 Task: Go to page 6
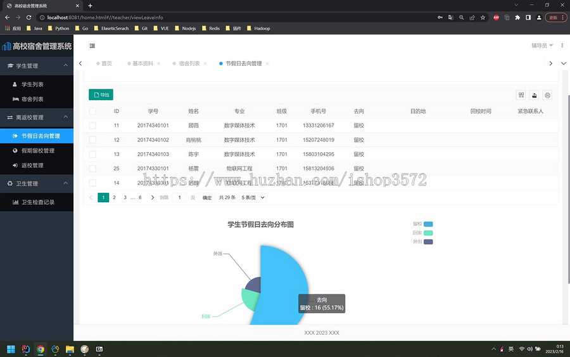pyautogui.click(x=140, y=198)
